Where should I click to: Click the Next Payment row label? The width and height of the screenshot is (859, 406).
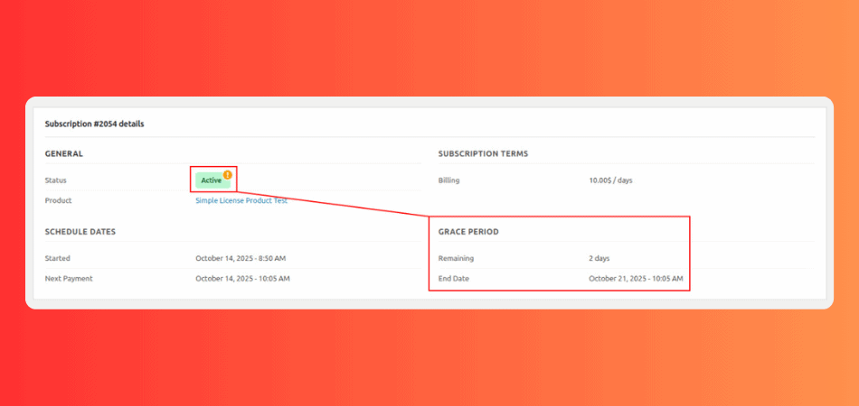69,279
